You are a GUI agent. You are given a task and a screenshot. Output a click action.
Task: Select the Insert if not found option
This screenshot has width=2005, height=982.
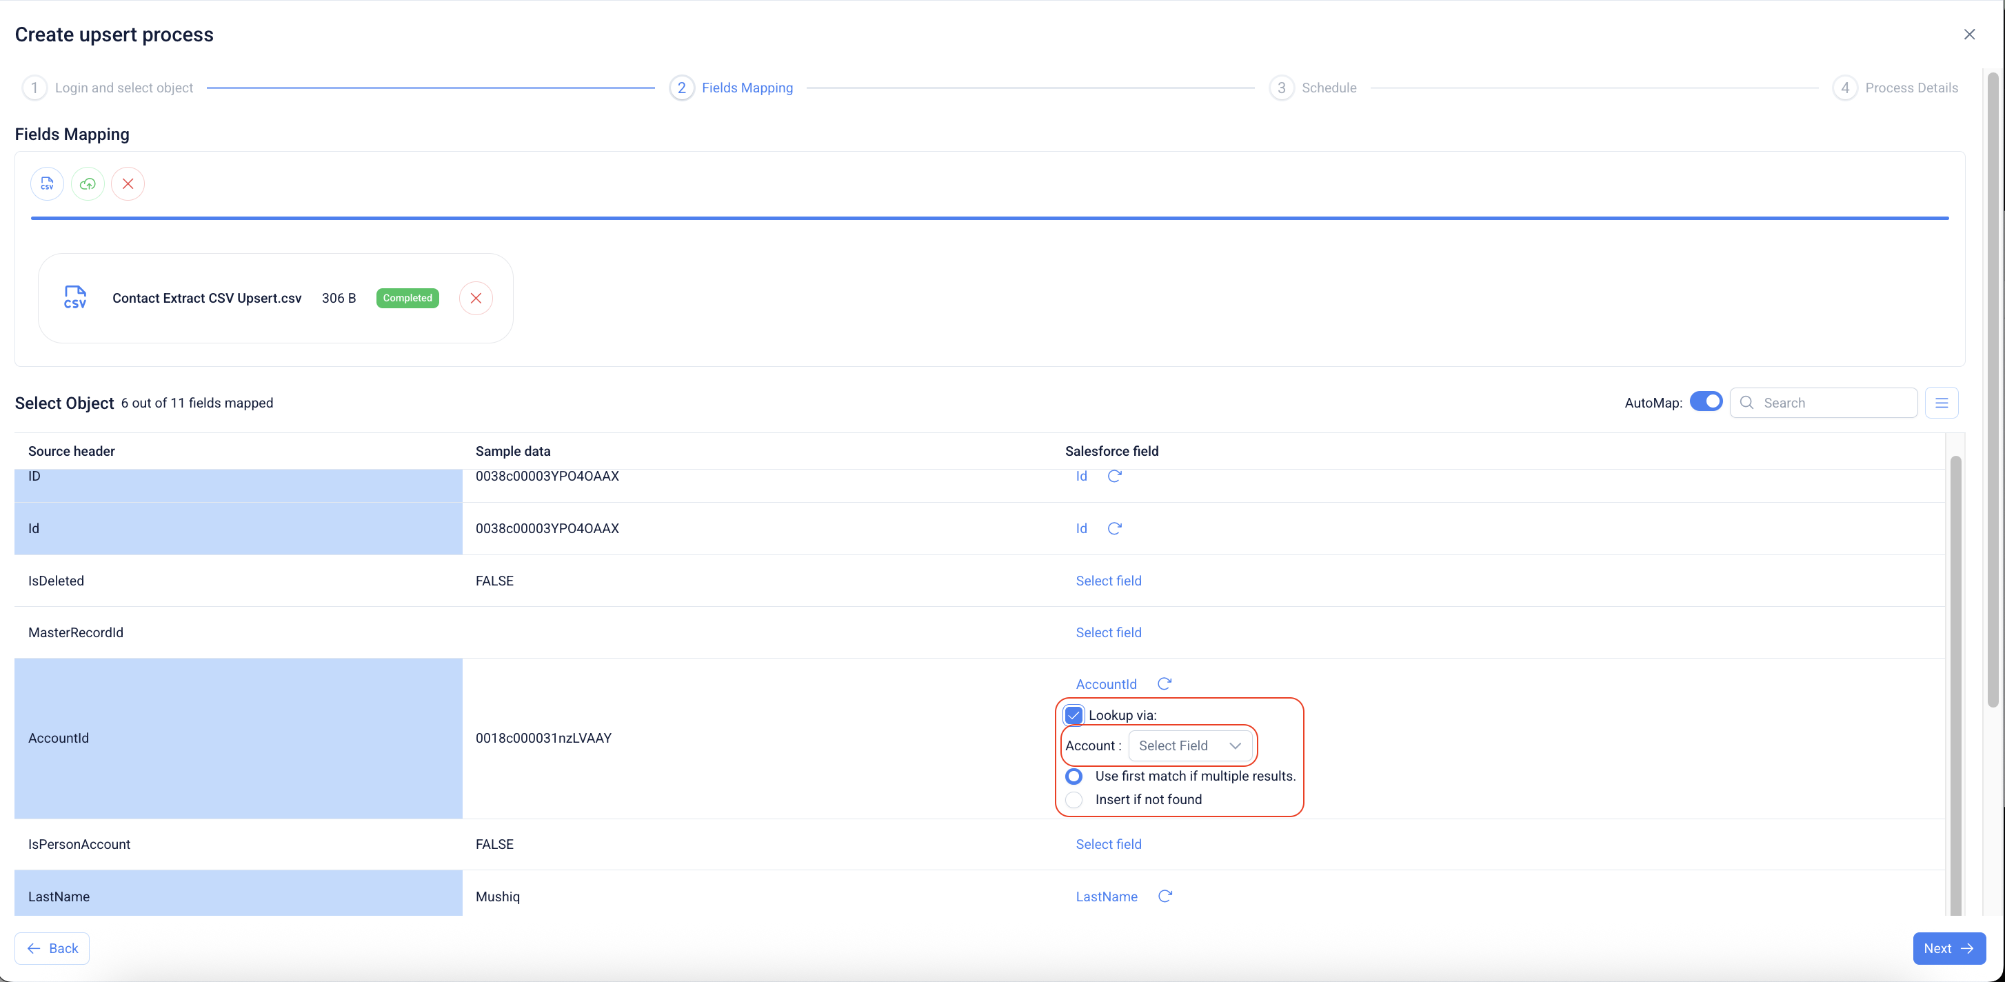(x=1074, y=800)
